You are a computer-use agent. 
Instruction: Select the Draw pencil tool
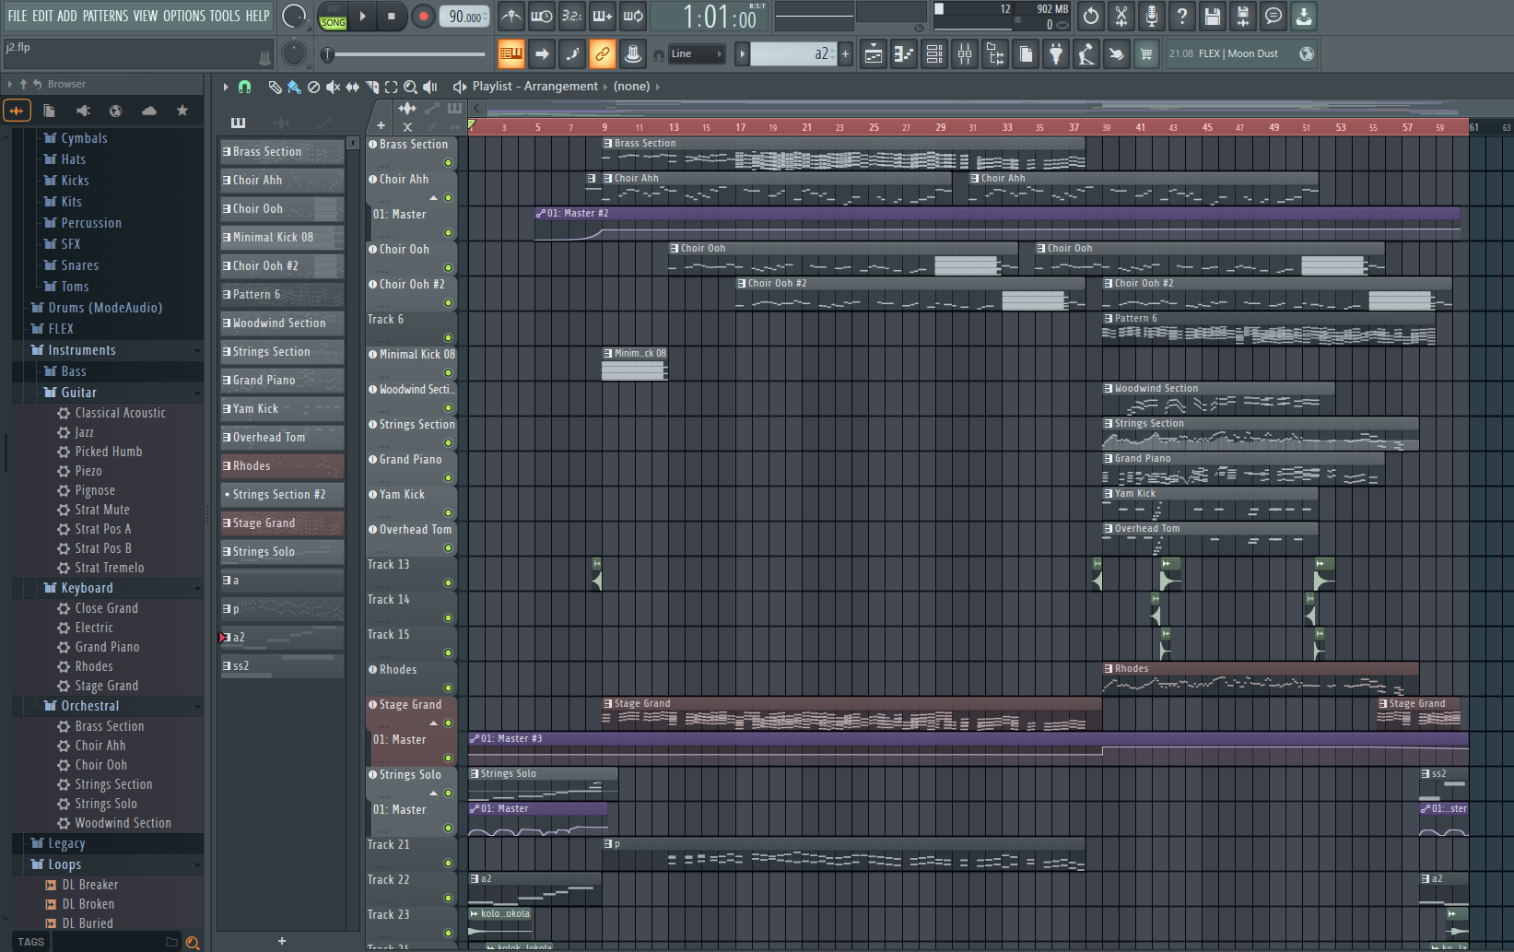click(x=275, y=87)
